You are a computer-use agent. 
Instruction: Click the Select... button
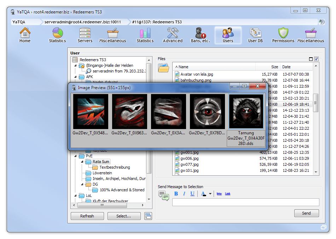coord(124,216)
